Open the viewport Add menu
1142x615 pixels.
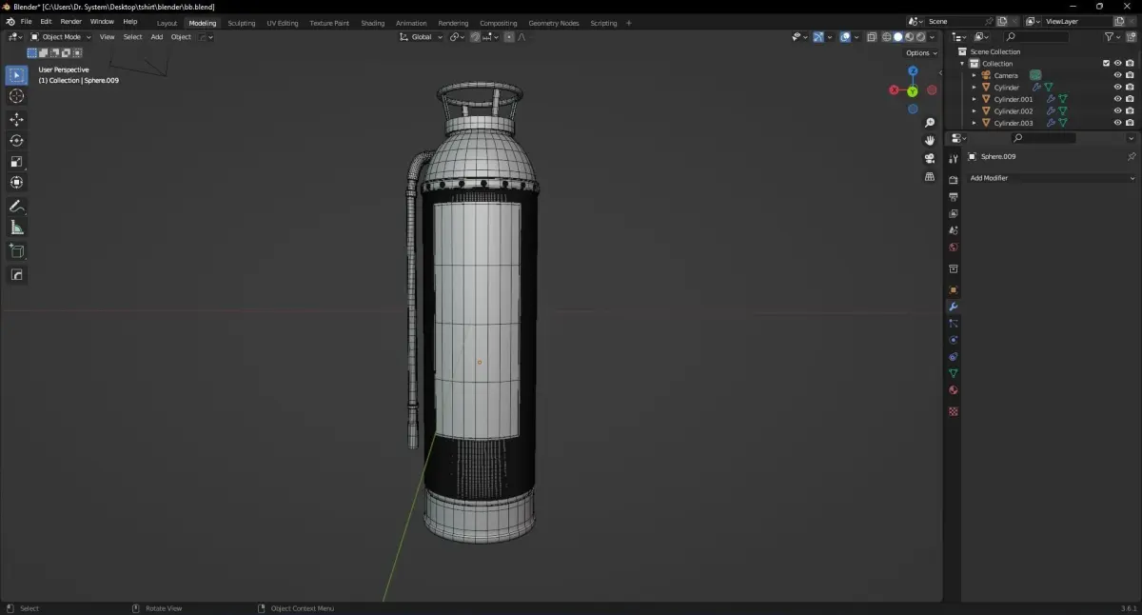coord(157,37)
